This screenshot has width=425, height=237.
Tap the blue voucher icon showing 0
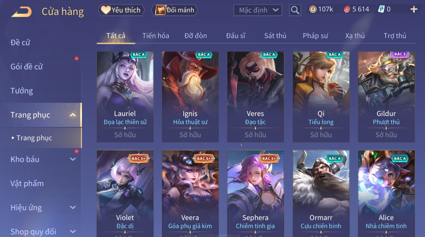(x=381, y=9)
